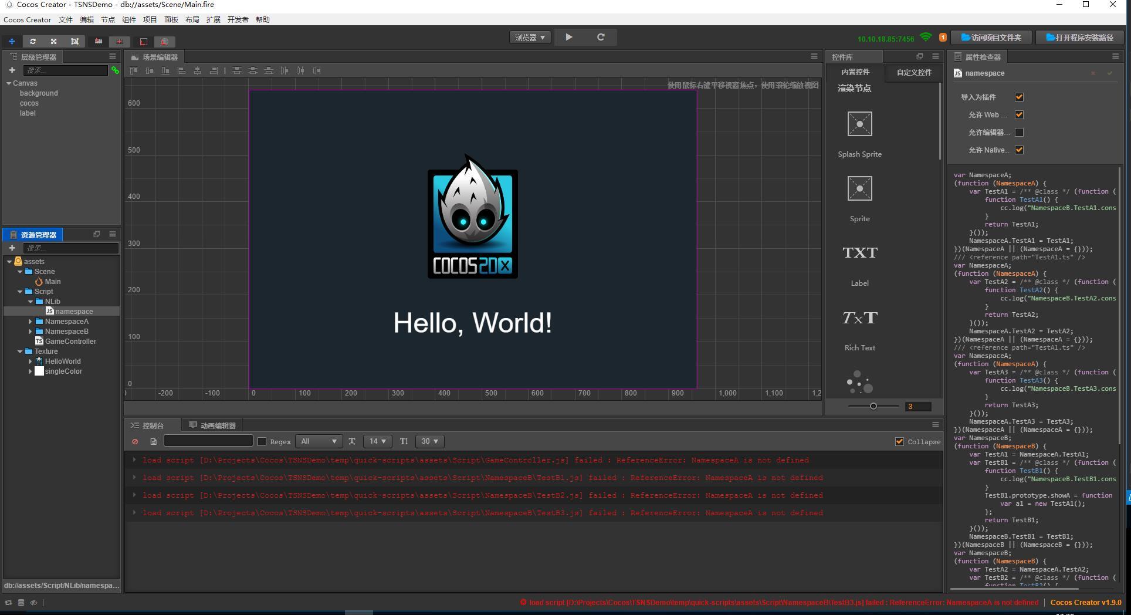Click the console filter text field

coord(208,441)
